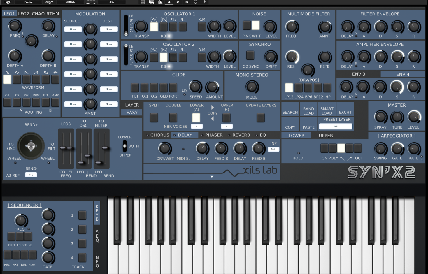Click the SMART LOAD button
Screen dimensions: 428x274
click(327, 109)
